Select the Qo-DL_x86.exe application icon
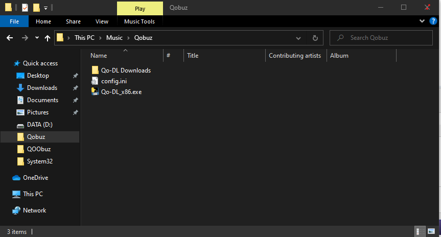Image resolution: width=441 pixels, height=237 pixels. [95, 91]
